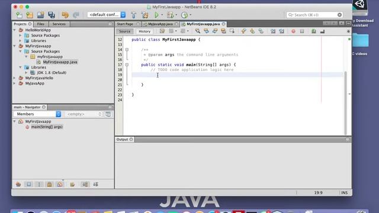
Task: Click the Debug Project icon
Action: pos(170,15)
